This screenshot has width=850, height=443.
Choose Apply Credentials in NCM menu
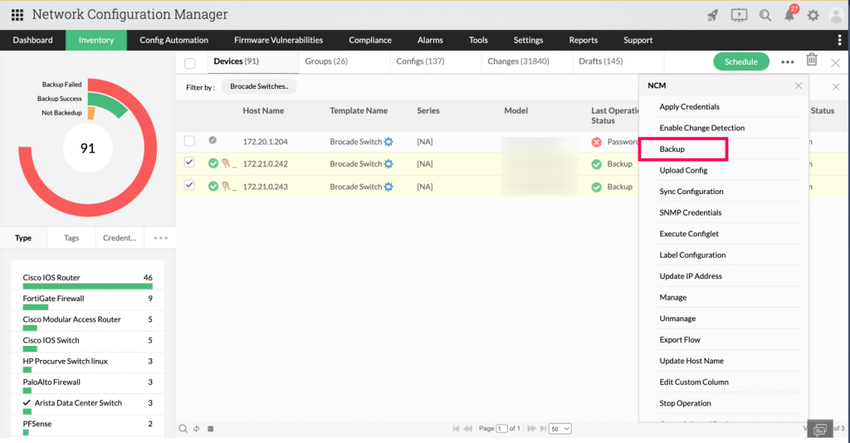coord(690,107)
